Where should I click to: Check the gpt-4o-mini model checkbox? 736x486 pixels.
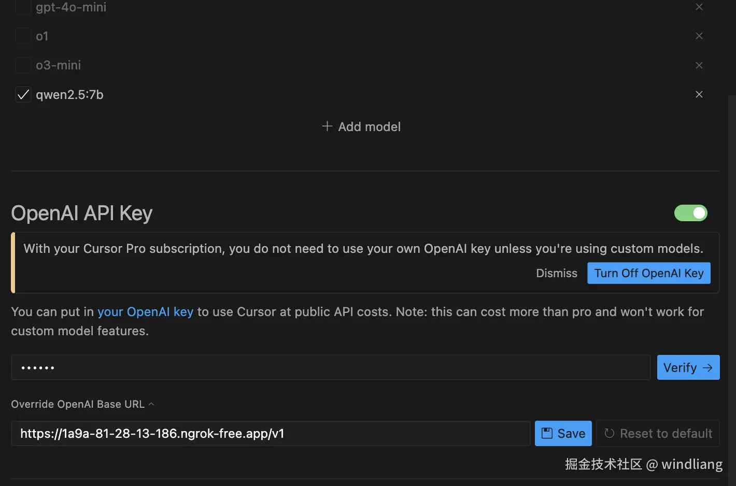pos(23,7)
